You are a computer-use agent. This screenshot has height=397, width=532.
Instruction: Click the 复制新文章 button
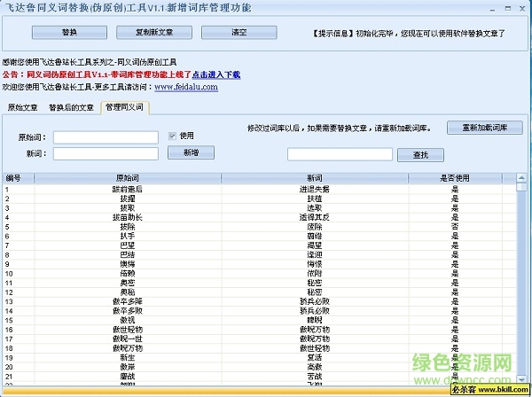coord(154,33)
